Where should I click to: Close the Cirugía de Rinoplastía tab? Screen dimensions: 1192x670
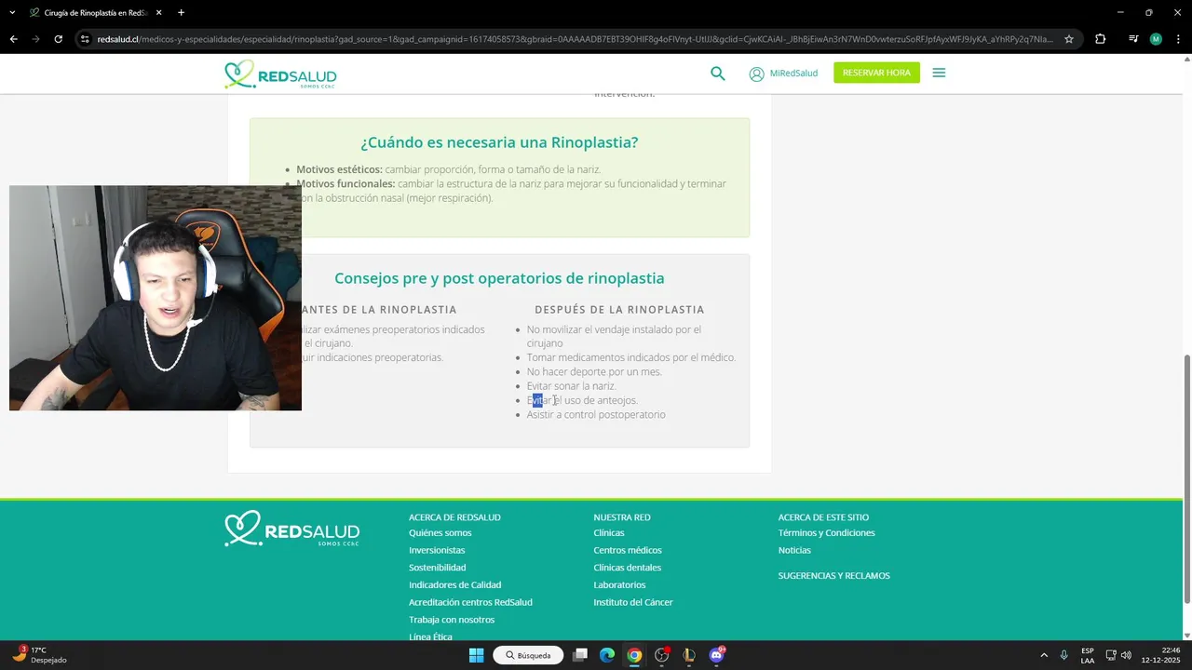[x=159, y=12]
